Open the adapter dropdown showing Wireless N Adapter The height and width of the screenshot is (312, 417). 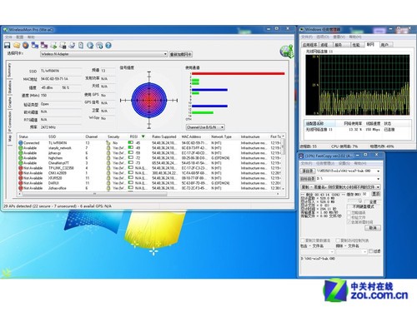pyautogui.click(x=103, y=54)
